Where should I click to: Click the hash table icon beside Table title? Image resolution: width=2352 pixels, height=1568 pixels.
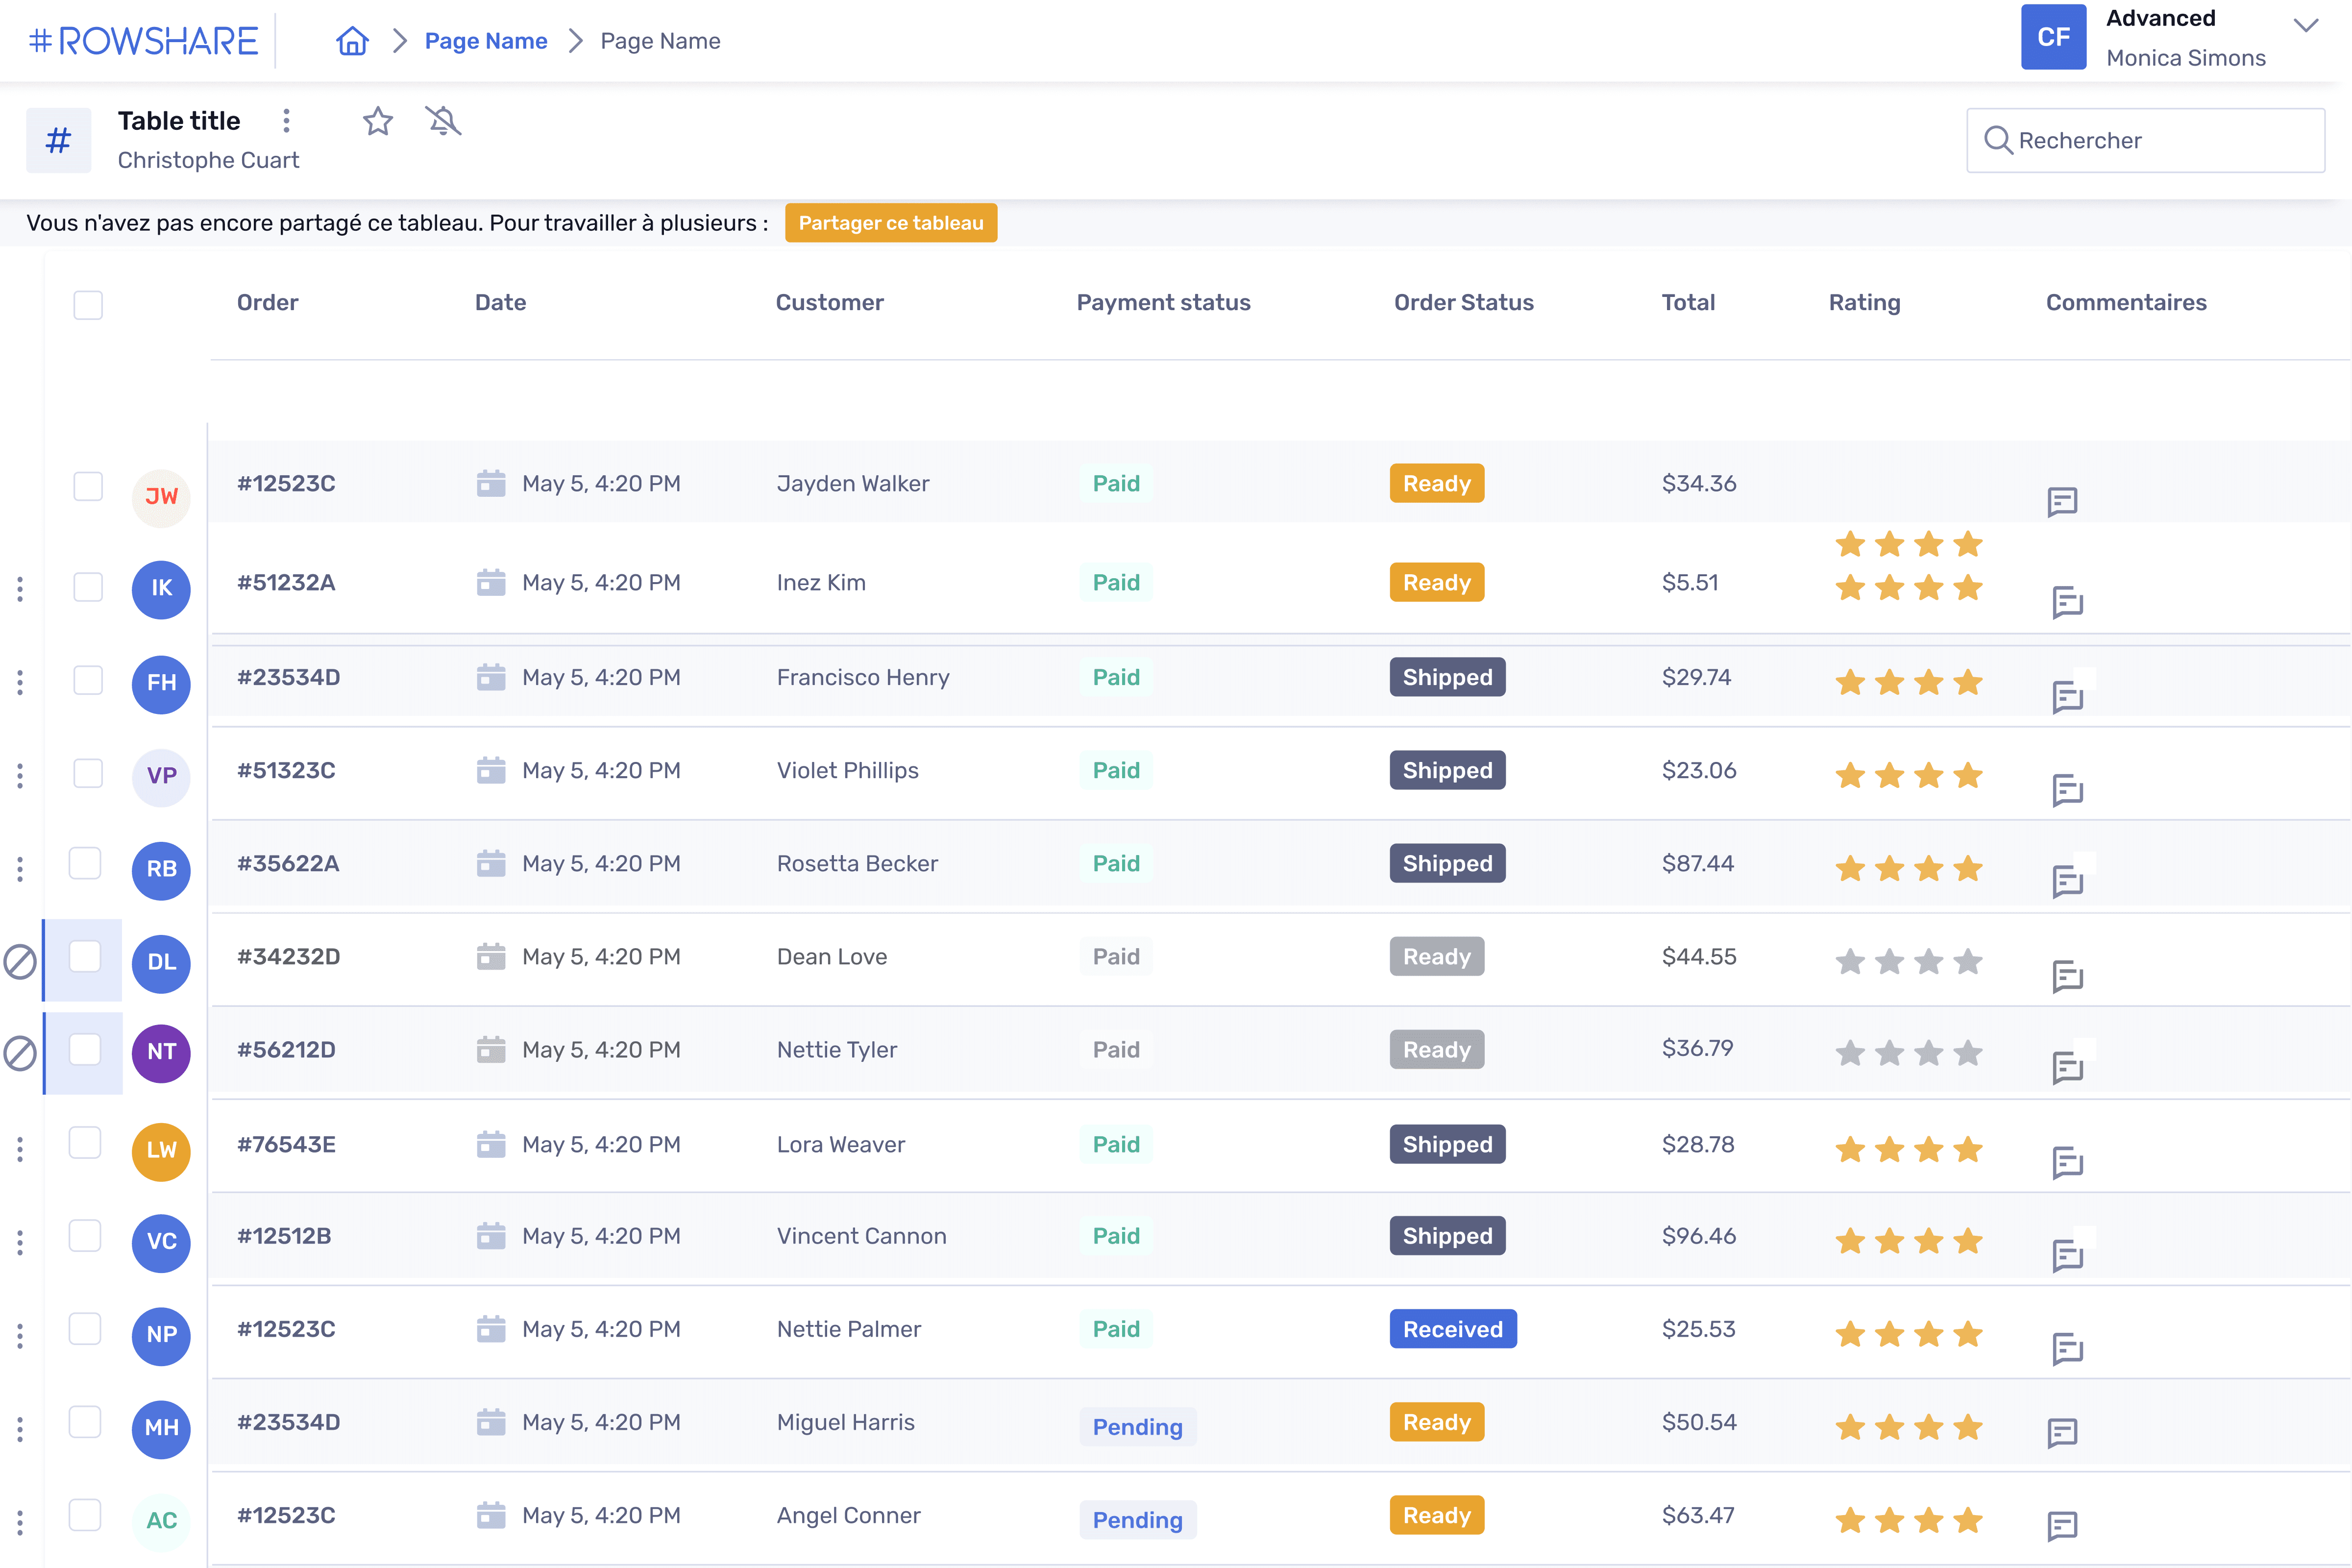coord(59,140)
